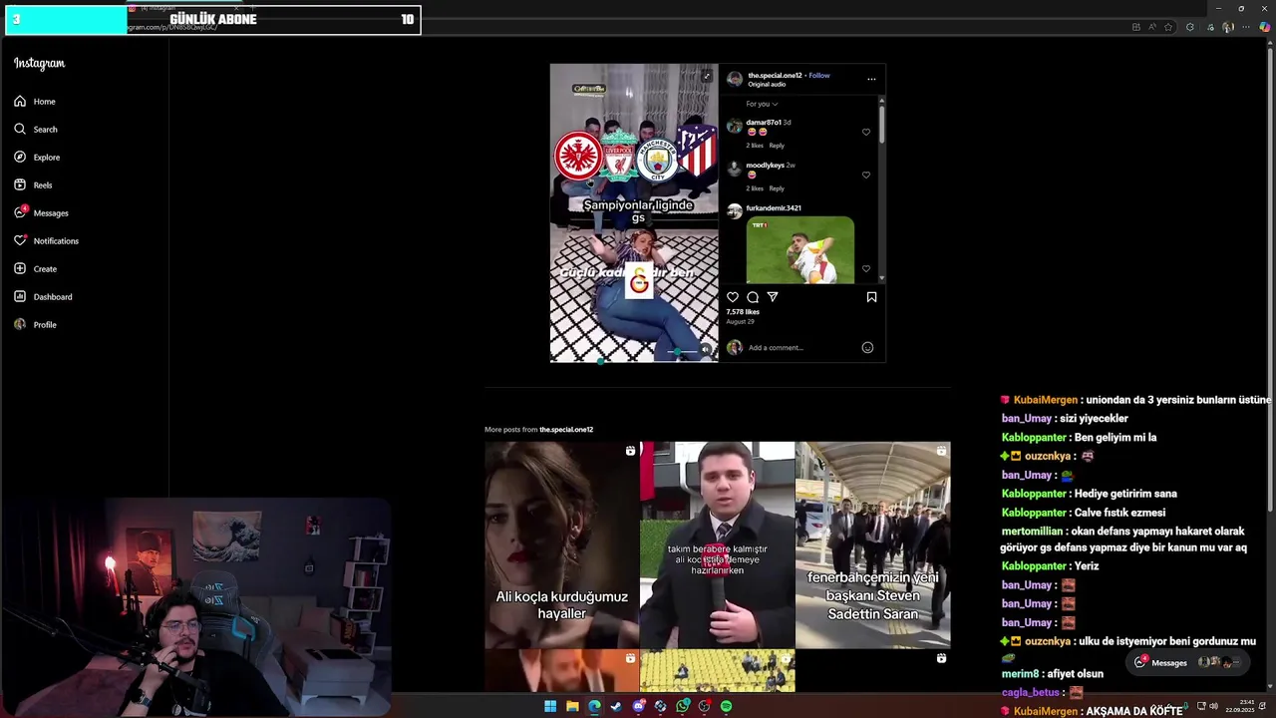Click the Instagram logo
1276x718 pixels.
[39, 64]
